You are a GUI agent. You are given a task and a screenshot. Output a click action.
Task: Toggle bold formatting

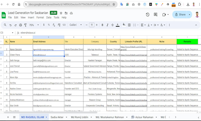coord(102,25)
